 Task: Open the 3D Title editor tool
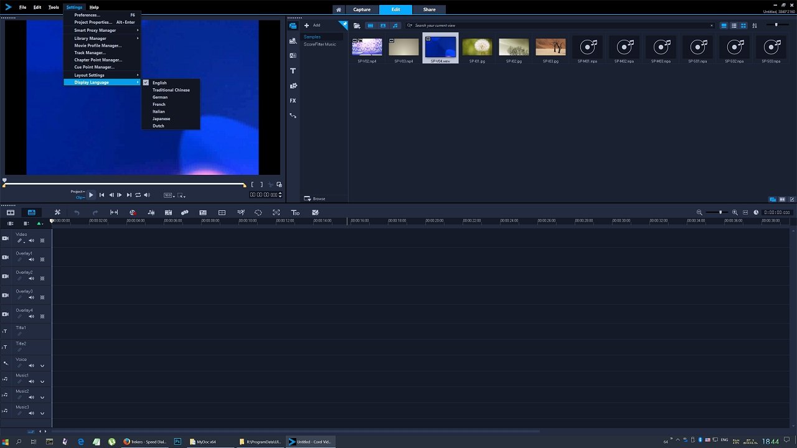click(x=295, y=213)
